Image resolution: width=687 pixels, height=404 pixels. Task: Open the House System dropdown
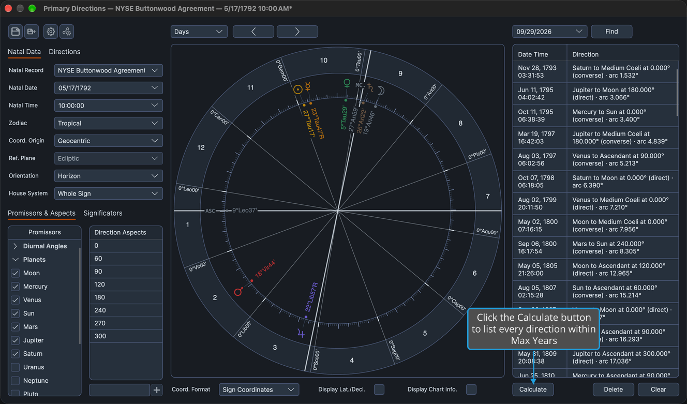[109, 193]
